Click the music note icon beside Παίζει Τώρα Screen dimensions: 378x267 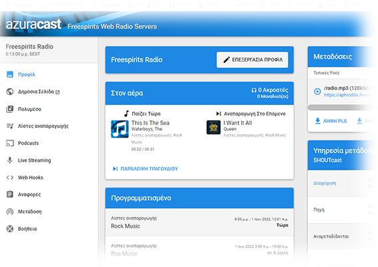tap(126, 113)
